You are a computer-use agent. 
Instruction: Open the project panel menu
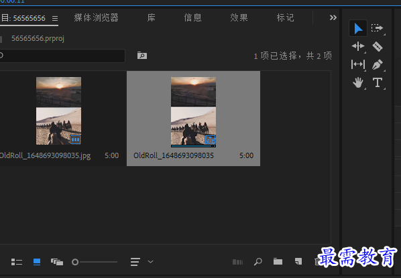[x=55, y=18]
